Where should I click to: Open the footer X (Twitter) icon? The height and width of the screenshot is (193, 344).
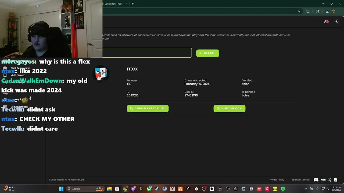(x=329, y=180)
